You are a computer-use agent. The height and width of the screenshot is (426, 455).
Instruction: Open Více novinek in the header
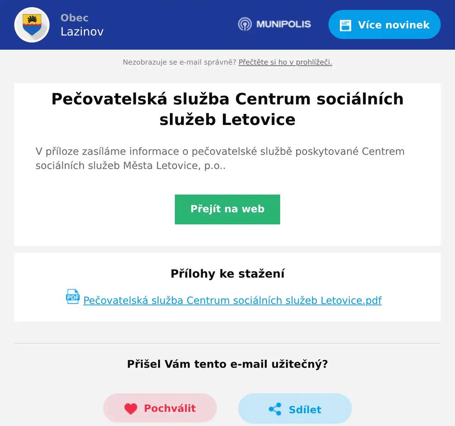click(384, 25)
